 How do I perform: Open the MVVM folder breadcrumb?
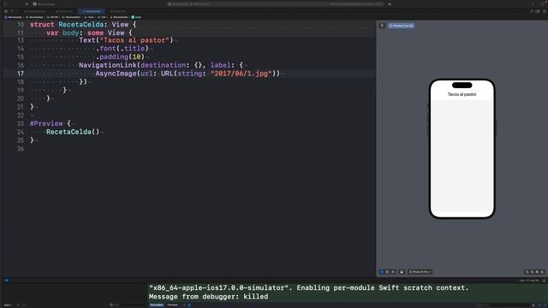[x=53, y=17]
